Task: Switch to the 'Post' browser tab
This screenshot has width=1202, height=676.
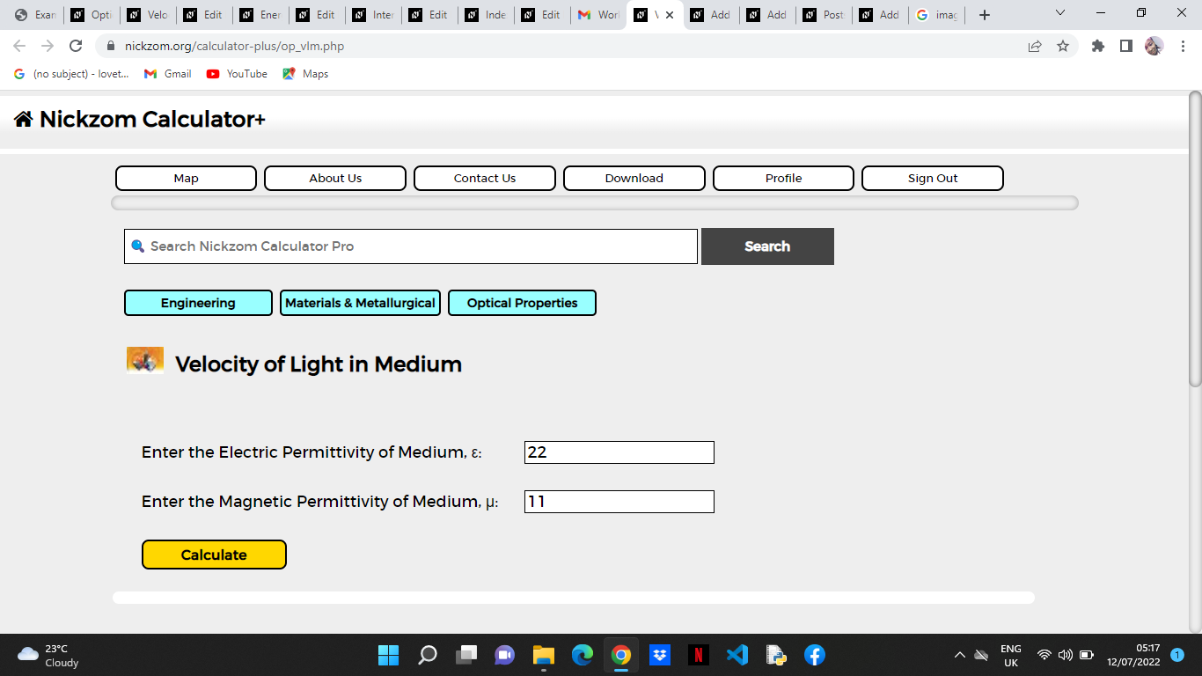Action: click(824, 15)
